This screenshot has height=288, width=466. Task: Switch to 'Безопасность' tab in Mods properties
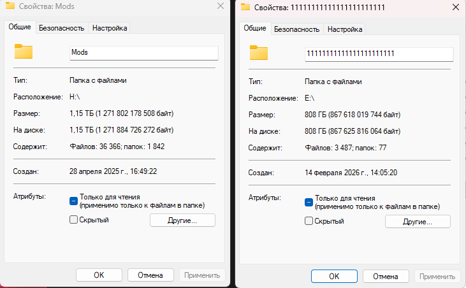pos(62,28)
